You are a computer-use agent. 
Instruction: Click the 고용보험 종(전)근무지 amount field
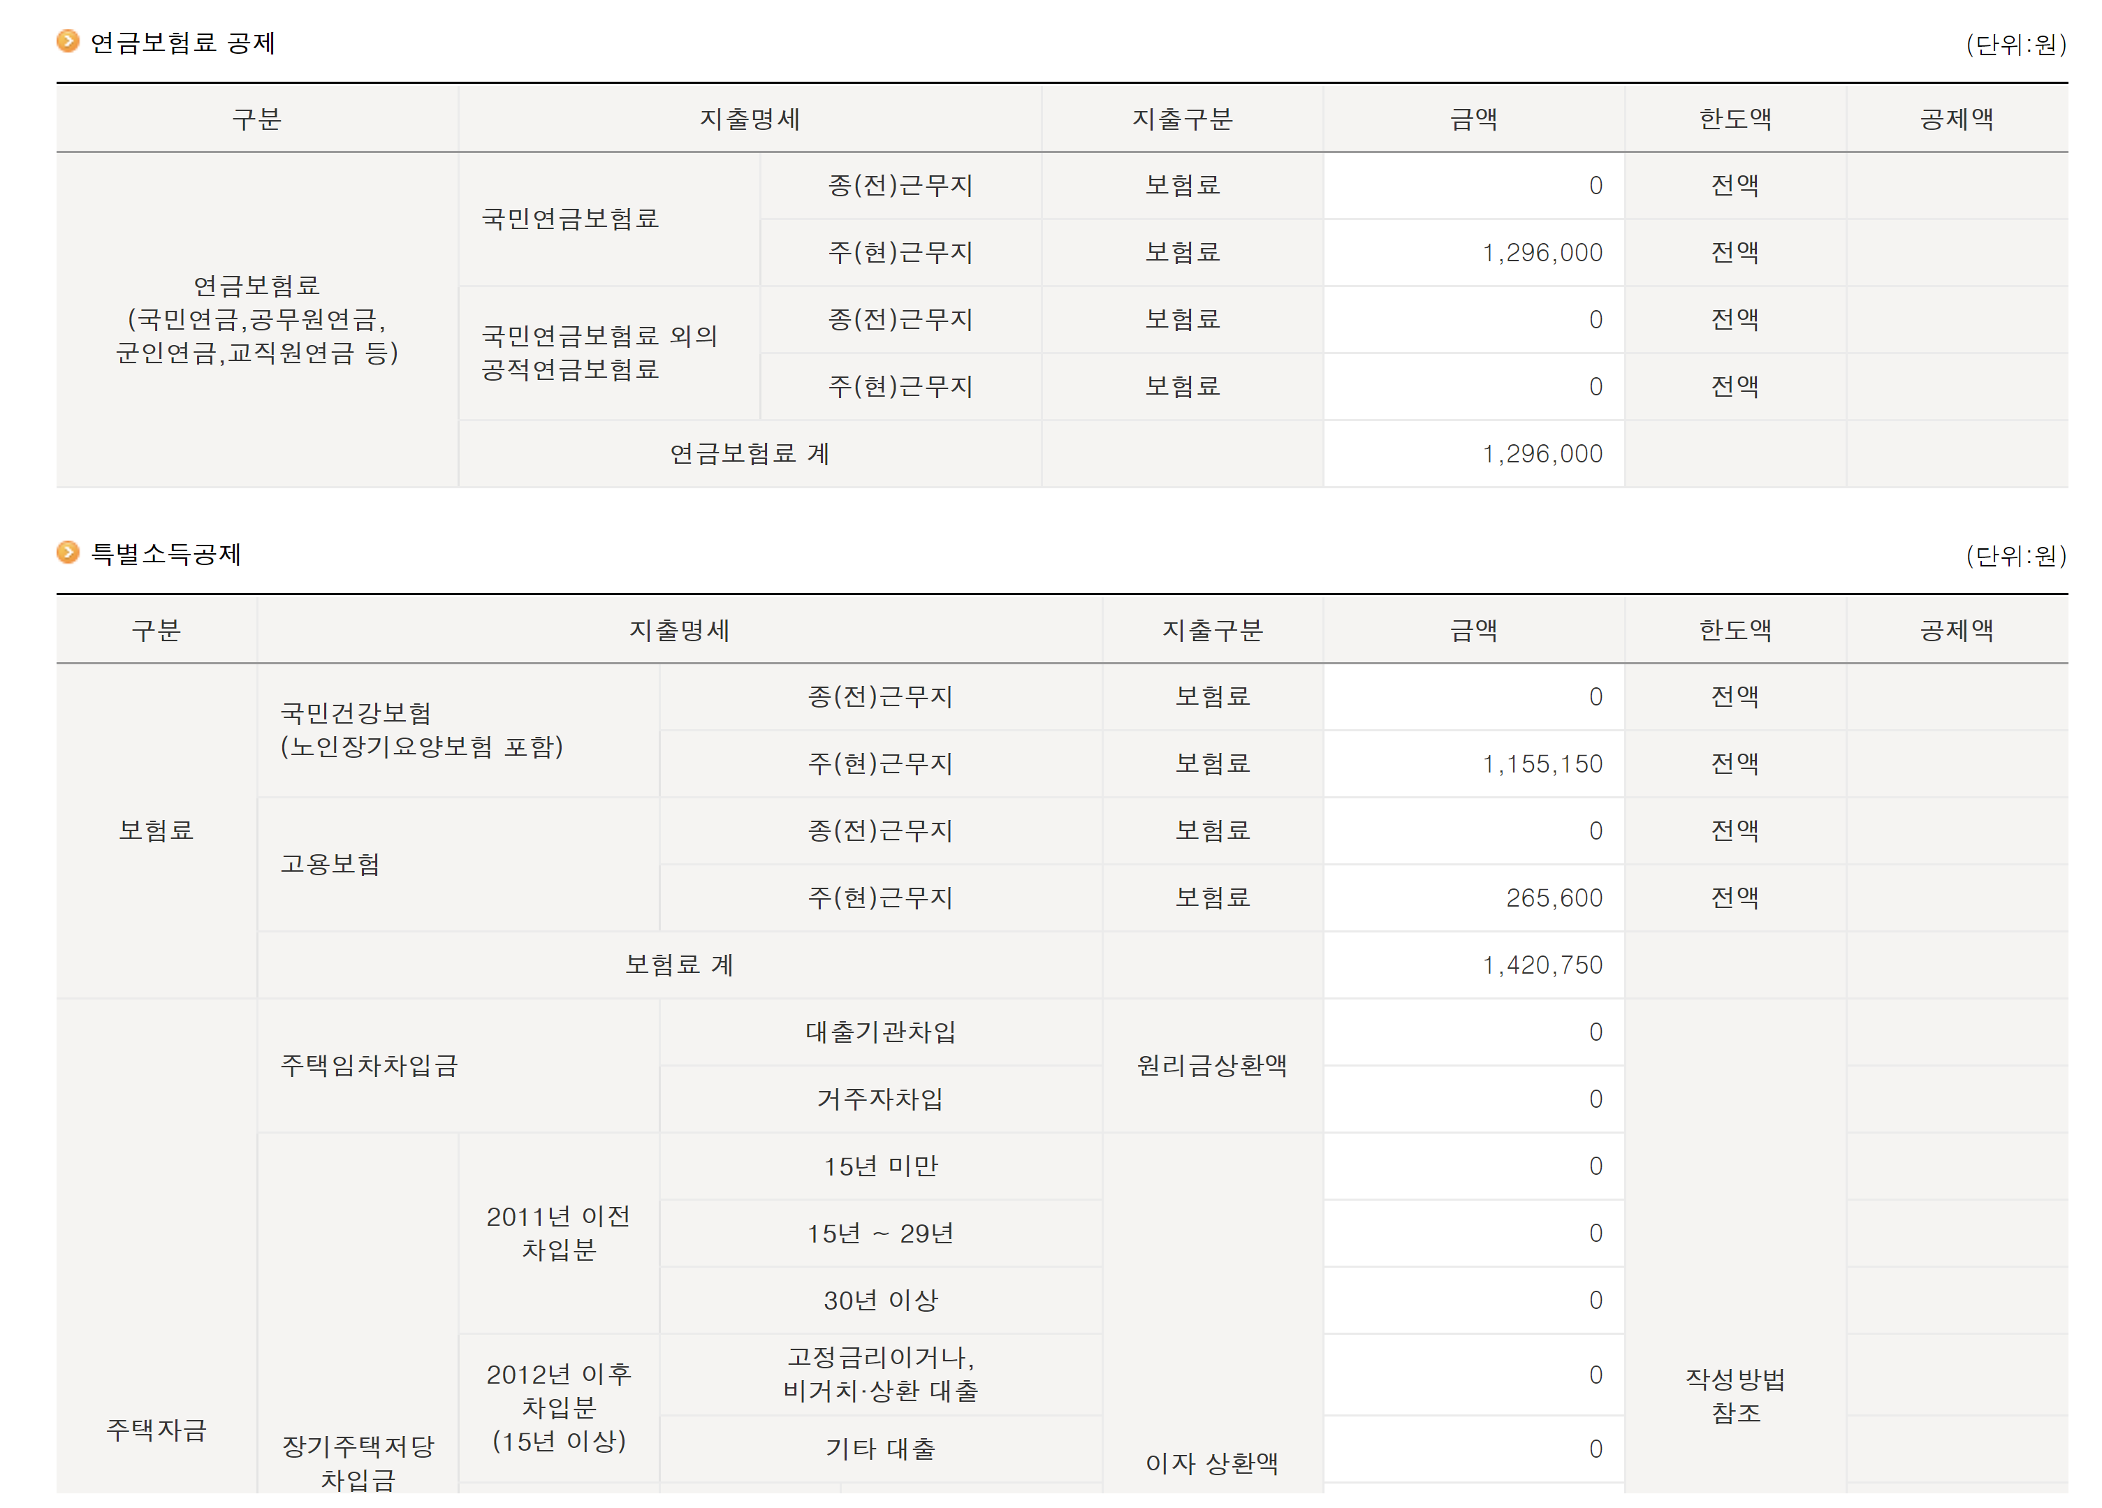(1473, 830)
